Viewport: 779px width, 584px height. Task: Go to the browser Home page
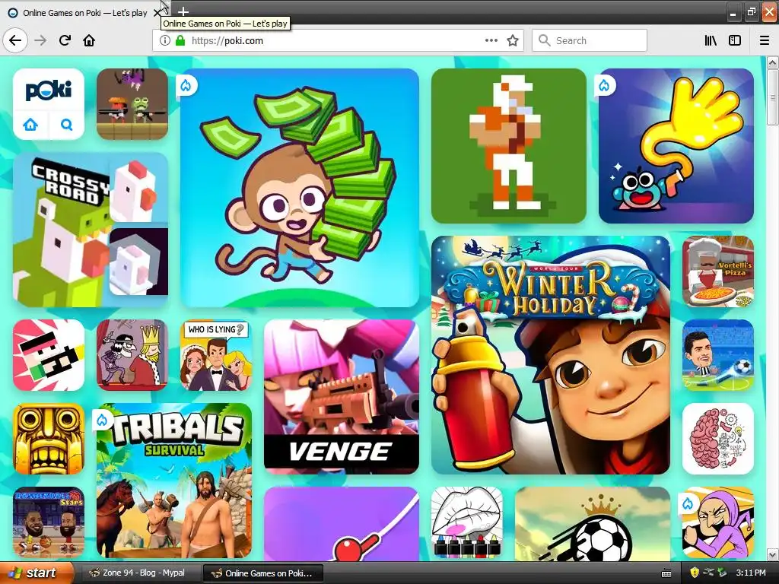click(x=89, y=40)
